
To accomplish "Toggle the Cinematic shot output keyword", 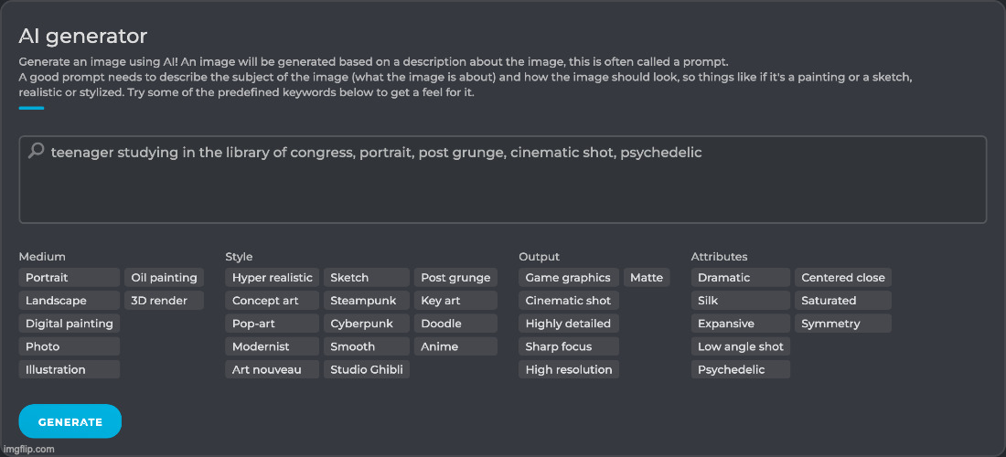I will point(568,301).
